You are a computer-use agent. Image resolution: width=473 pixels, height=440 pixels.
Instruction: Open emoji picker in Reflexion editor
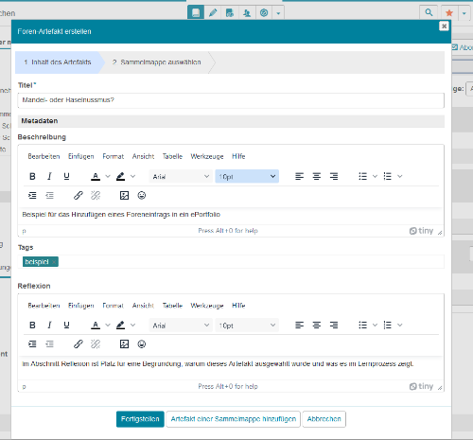tap(142, 344)
